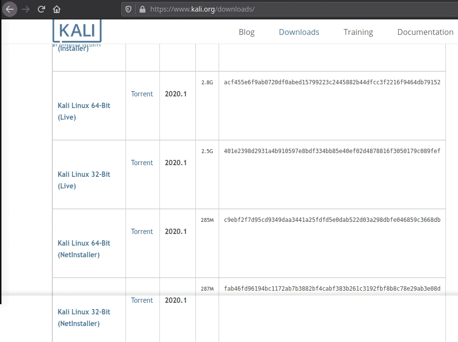This screenshot has width=458, height=342.
Task: Show site security info via padlock
Action: [142, 9]
